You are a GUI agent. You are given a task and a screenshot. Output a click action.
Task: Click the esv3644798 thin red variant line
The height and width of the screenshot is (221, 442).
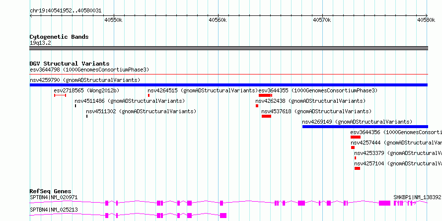click(x=228, y=74)
